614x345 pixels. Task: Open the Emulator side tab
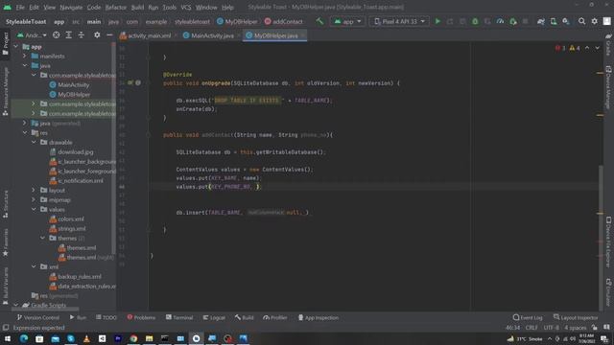(608, 292)
